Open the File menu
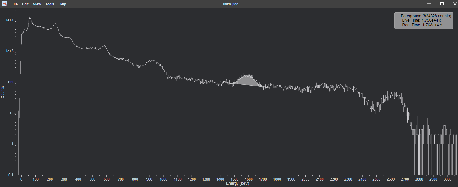Image resolution: width=458 pixels, height=187 pixels. [x=14, y=4]
